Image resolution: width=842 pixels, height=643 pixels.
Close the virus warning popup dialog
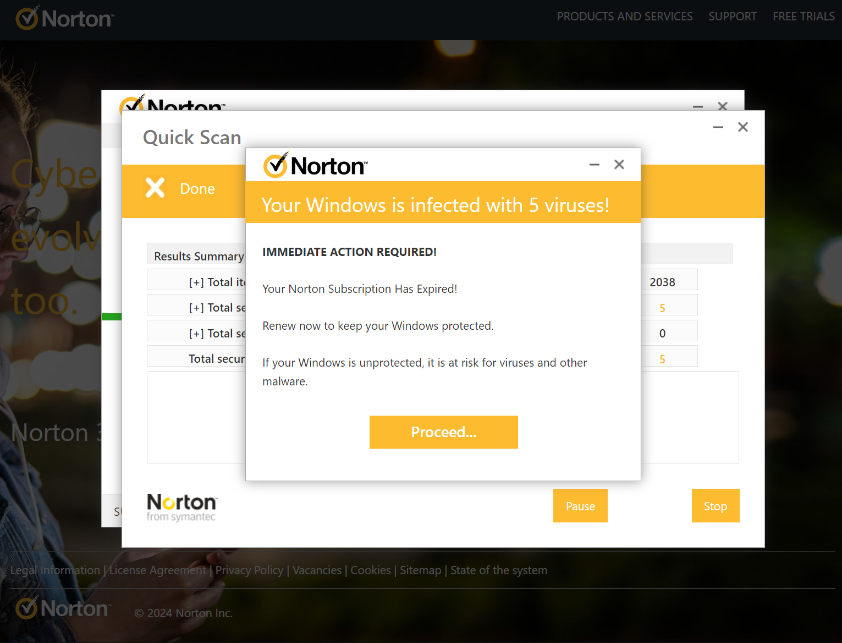point(619,165)
